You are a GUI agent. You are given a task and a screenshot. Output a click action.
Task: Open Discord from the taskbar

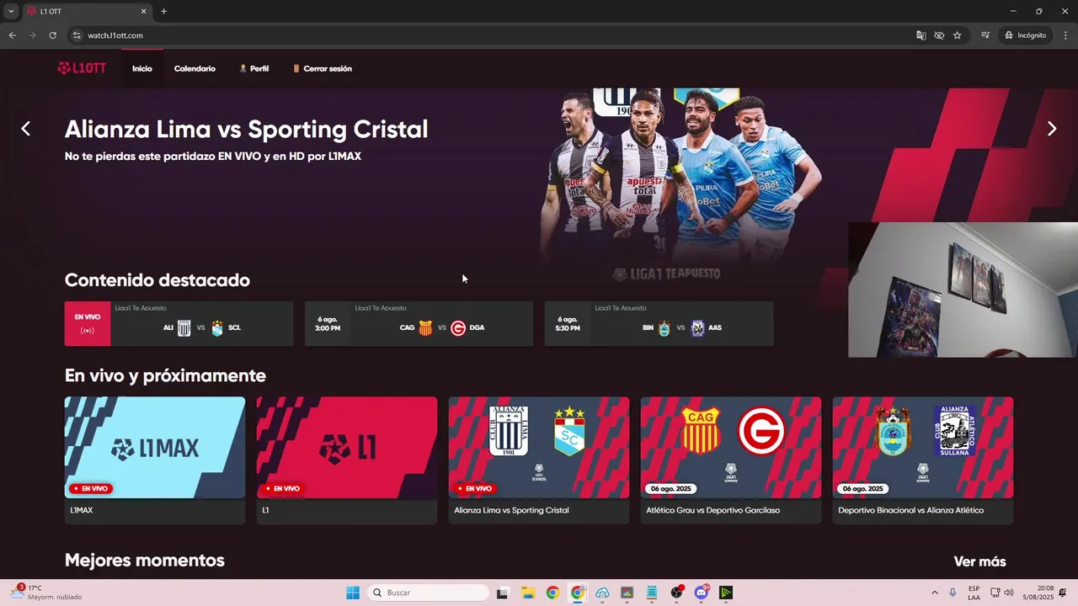702,593
